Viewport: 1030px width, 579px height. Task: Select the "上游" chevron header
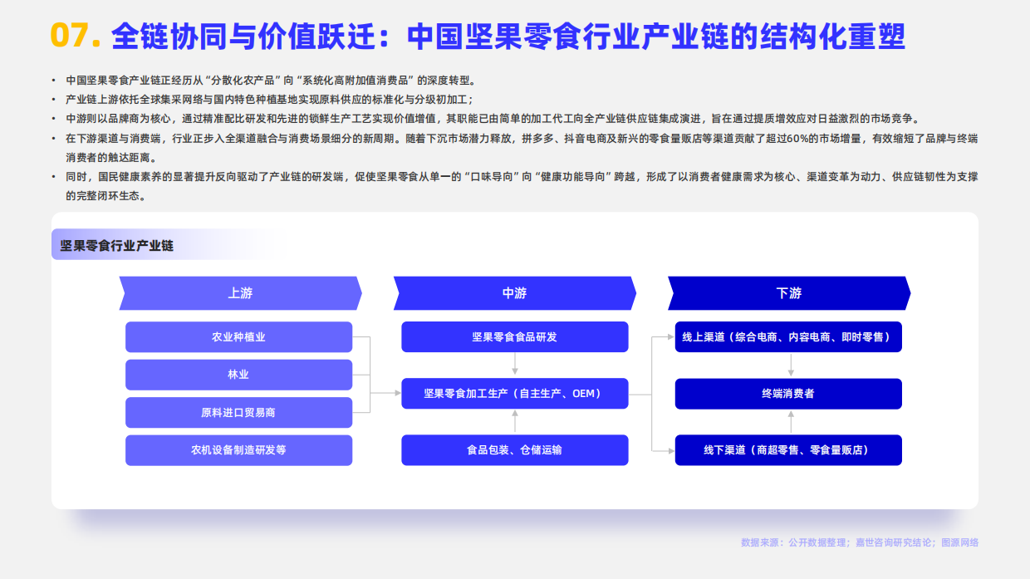pyautogui.click(x=240, y=293)
